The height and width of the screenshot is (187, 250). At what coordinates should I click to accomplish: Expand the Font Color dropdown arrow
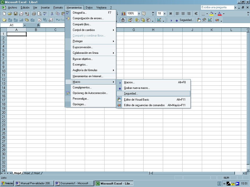pyautogui.click(x=224, y=14)
